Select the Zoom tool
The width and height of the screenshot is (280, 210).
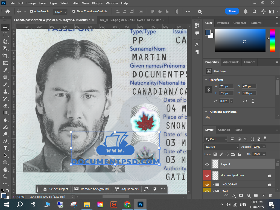coord(5,177)
